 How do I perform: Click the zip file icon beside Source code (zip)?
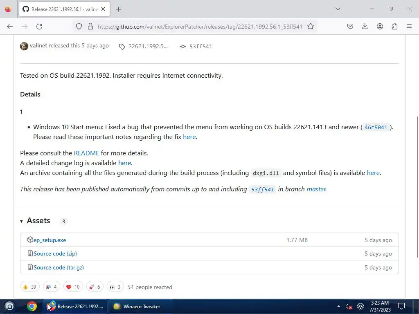[x=30, y=253]
